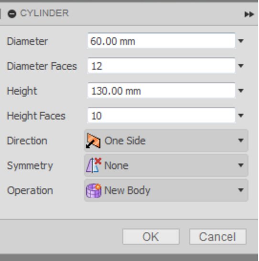Click the Diameter Faces input showing 12

click(x=162, y=65)
